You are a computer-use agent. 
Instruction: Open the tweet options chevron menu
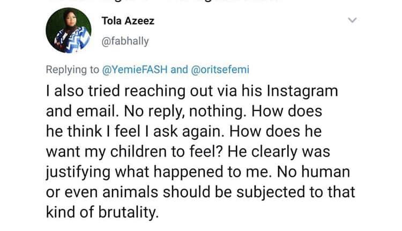[353, 20]
